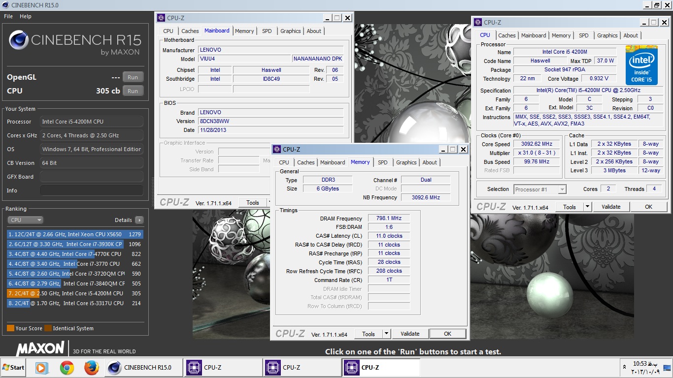This screenshot has width=673, height=378.
Task: Switch to SPD tab in Memory window
Action: click(382, 162)
